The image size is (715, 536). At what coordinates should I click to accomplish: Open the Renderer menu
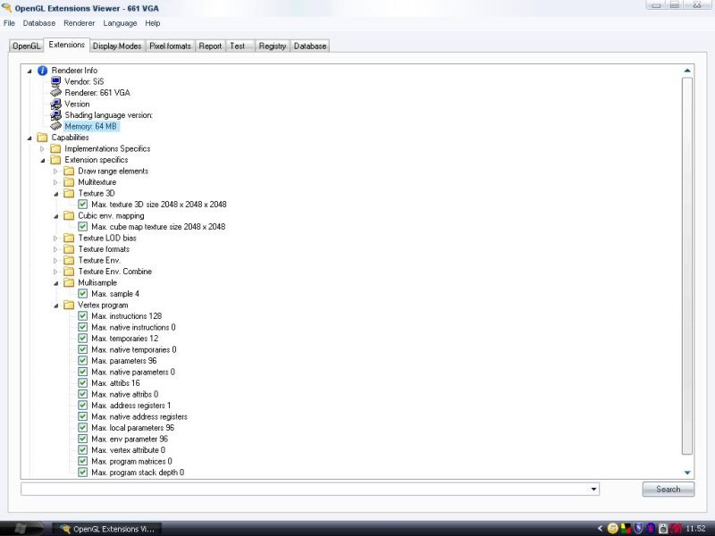79,23
